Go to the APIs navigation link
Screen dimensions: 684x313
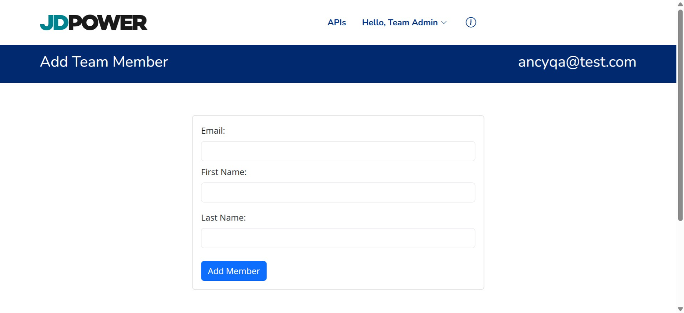(x=336, y=22)
